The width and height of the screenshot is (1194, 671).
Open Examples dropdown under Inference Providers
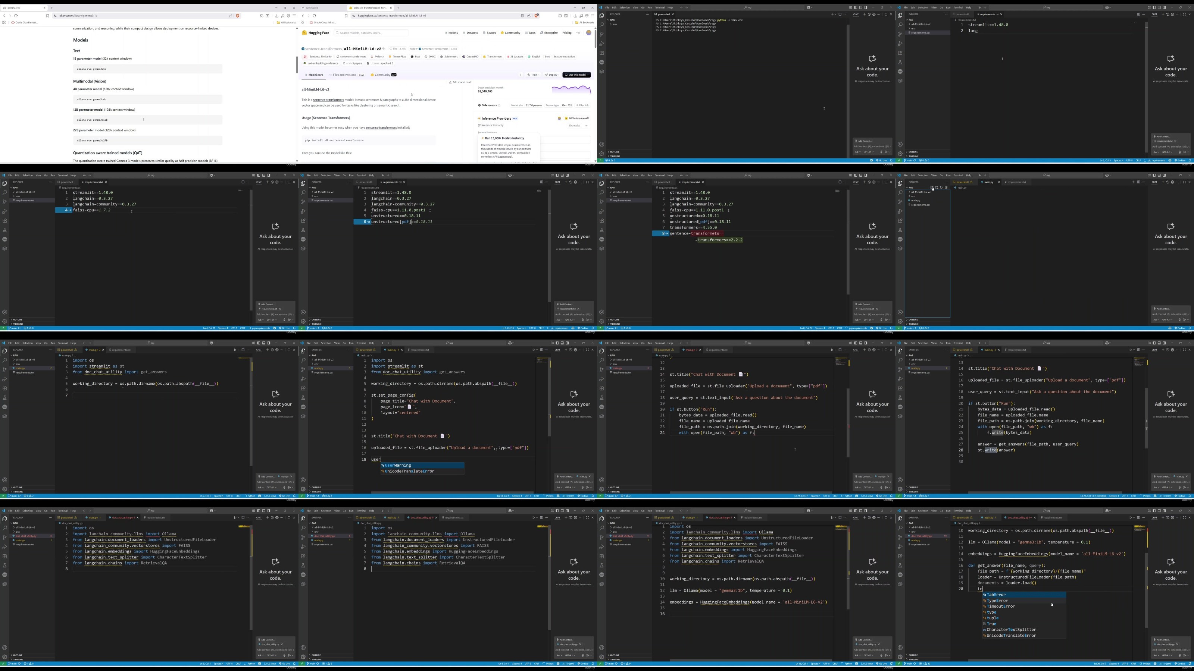point(578,126)
